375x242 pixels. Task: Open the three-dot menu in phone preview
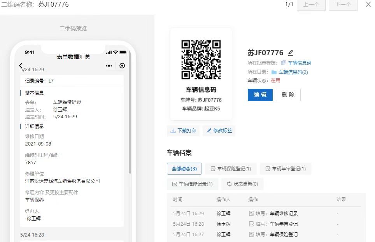click(109, 66)
